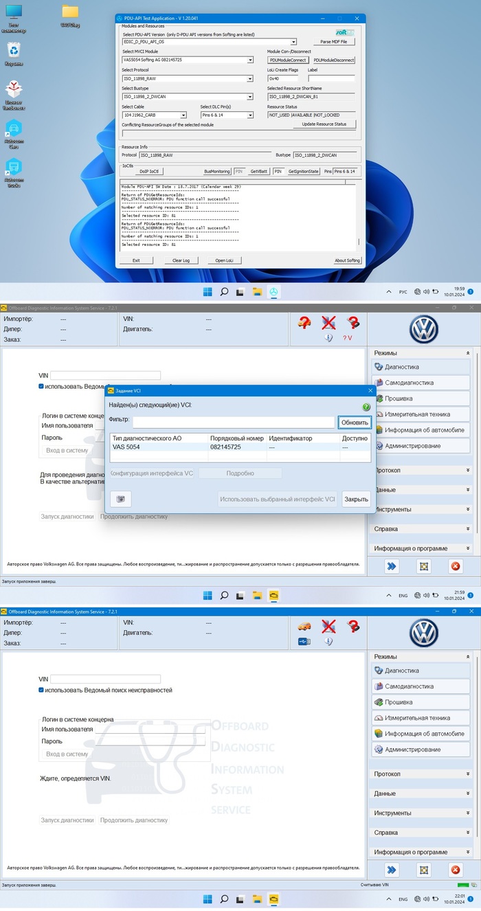Expand Данные section in ODIS window reading VIN
481x911 pixels.
click(468, 794)
